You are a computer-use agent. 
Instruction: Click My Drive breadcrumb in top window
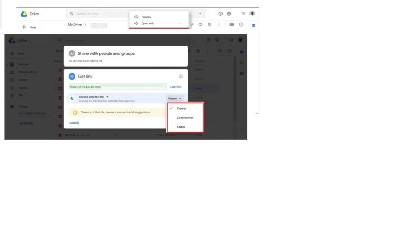(x=75, y=25)
